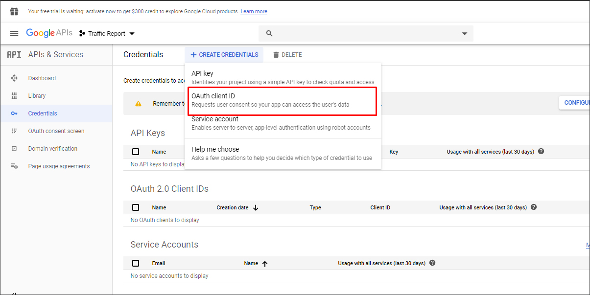Select all Service Accounts checkbox

pyautogui.click(x=136, y=263)
